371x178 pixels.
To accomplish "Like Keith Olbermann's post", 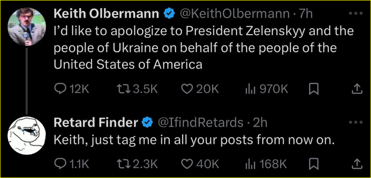I will (x=200, y=89).
